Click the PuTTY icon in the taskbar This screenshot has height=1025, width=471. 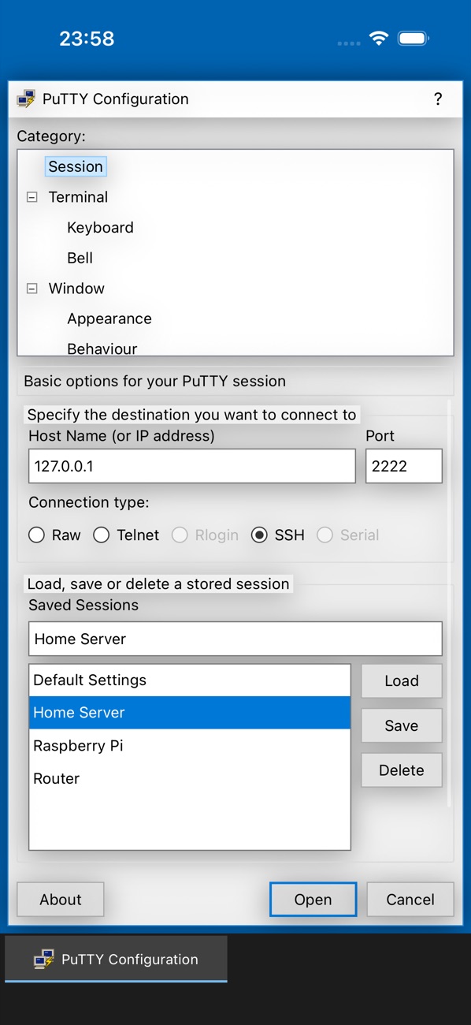[43, 960]
